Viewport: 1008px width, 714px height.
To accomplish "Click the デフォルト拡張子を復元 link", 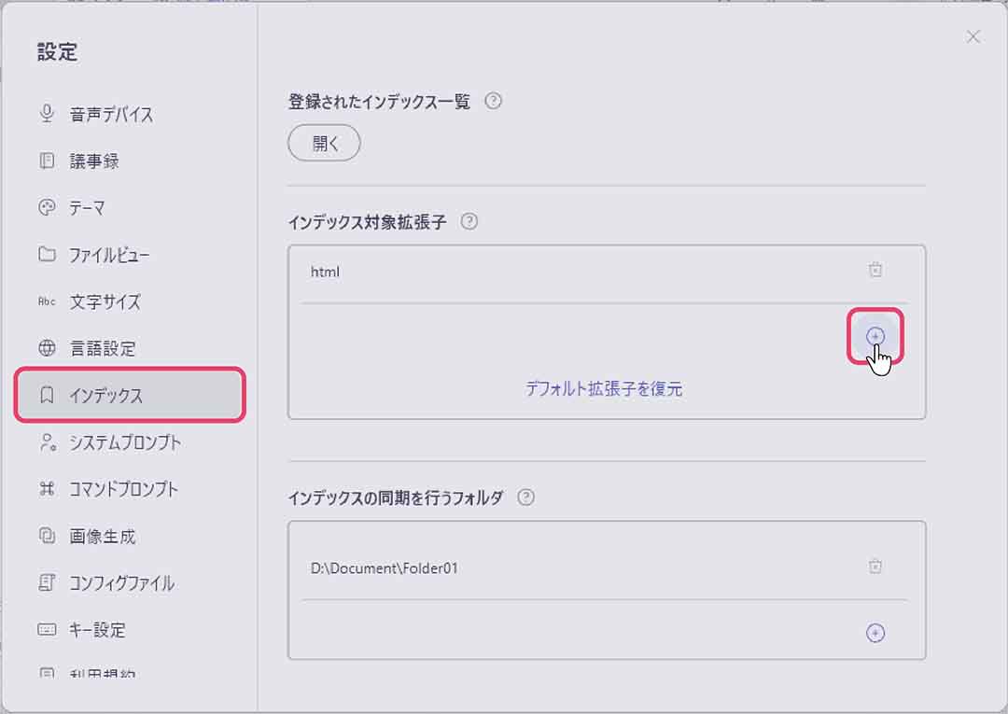I will (604, 389).
